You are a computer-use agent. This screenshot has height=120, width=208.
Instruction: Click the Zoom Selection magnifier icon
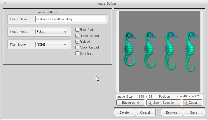click(150, 103)
